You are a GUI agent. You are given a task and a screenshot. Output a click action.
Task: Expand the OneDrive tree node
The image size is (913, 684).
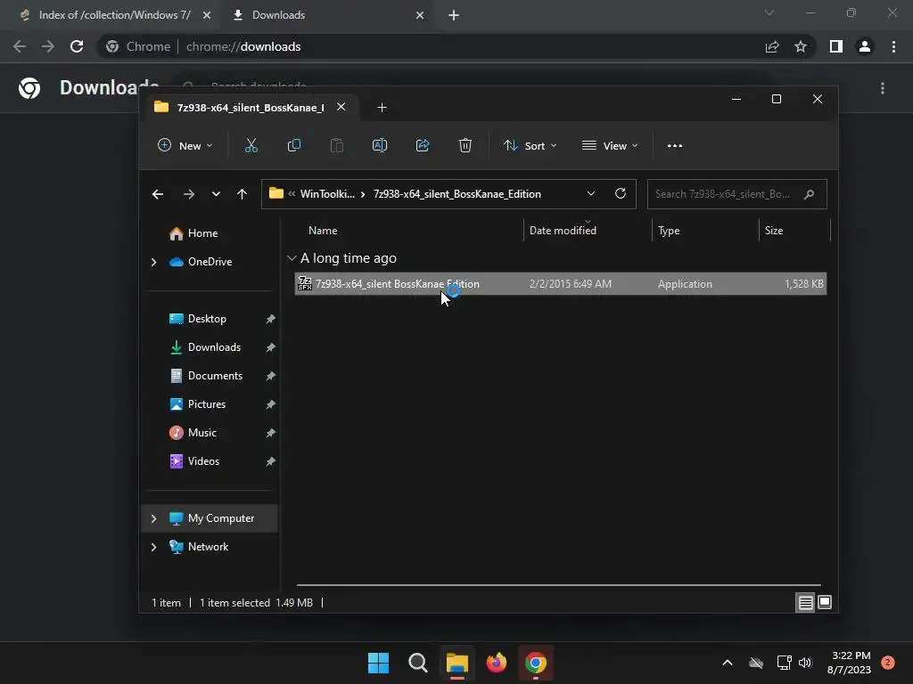click(x=153, y=263)
